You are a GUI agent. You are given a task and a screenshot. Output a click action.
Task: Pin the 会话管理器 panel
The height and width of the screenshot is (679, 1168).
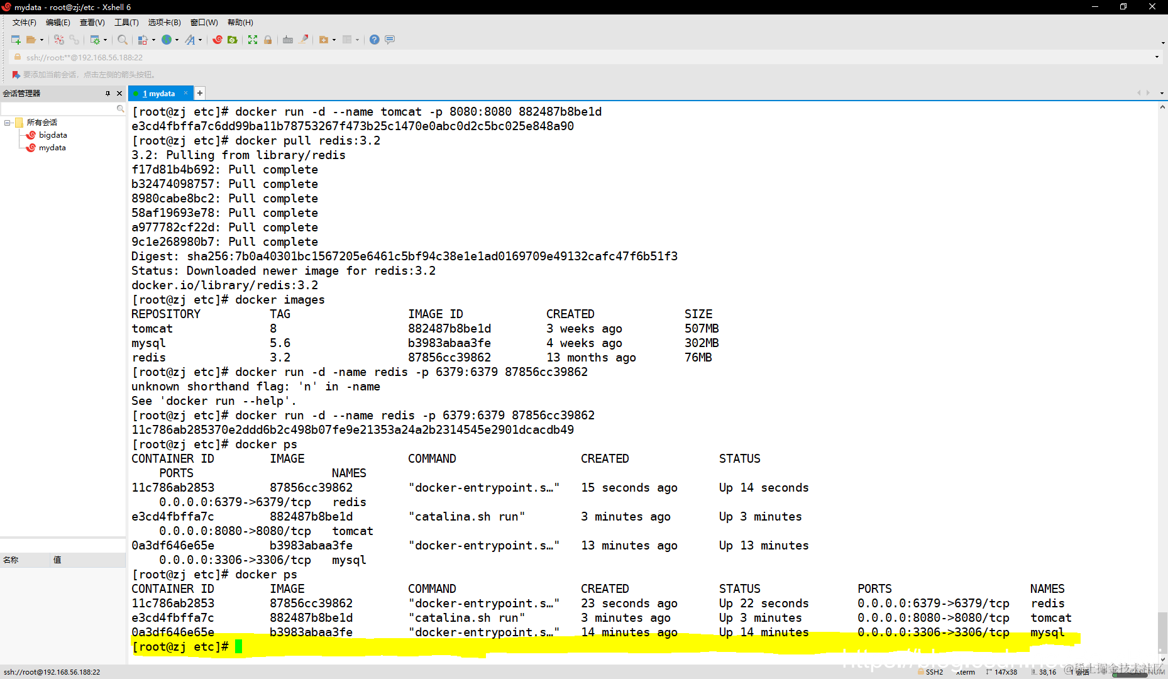[x=107, y=94]
